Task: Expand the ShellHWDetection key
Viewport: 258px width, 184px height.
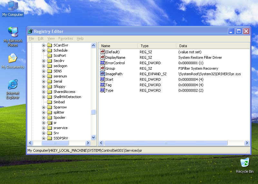Action: (x=44, y=97)
